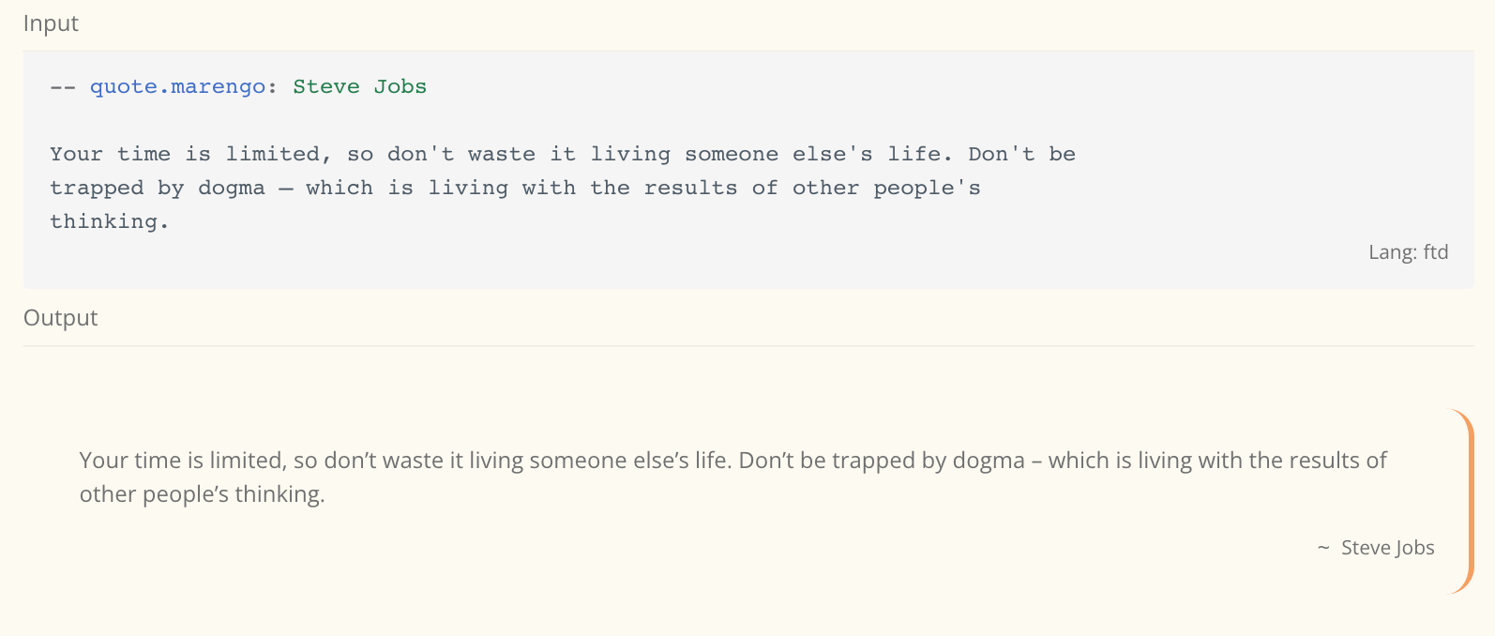This screenshot has width=1495, height=636.
Task: Click the "Steve Jobs" attribution under the quote
Action: click(x=1387, y=548)
